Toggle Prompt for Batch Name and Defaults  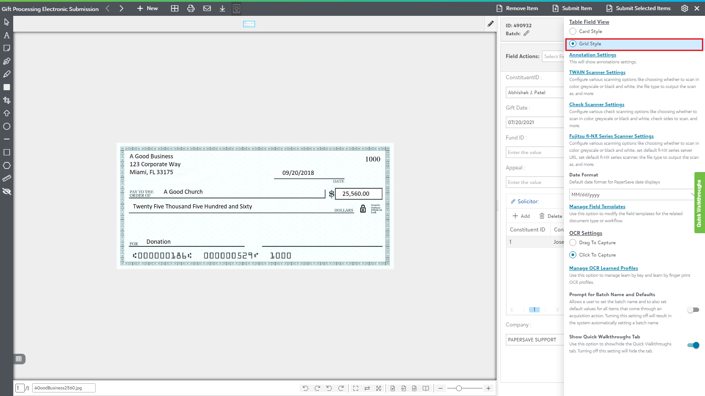click(693, 310)
